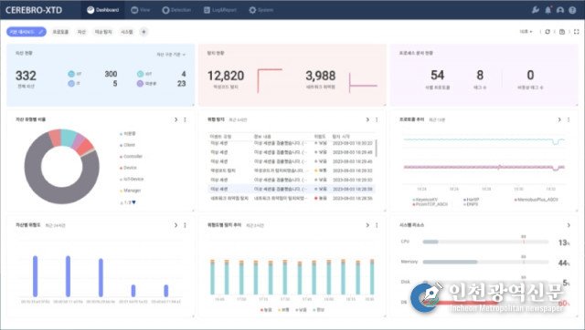Click malware detection count 12,820
The width and height of the screenshot is (585, 330).
pyautogui.click(x=226, y=76)
